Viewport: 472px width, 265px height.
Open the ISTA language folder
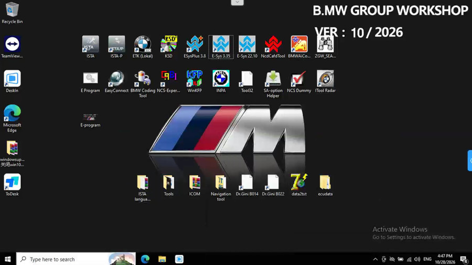coord(142,188)
